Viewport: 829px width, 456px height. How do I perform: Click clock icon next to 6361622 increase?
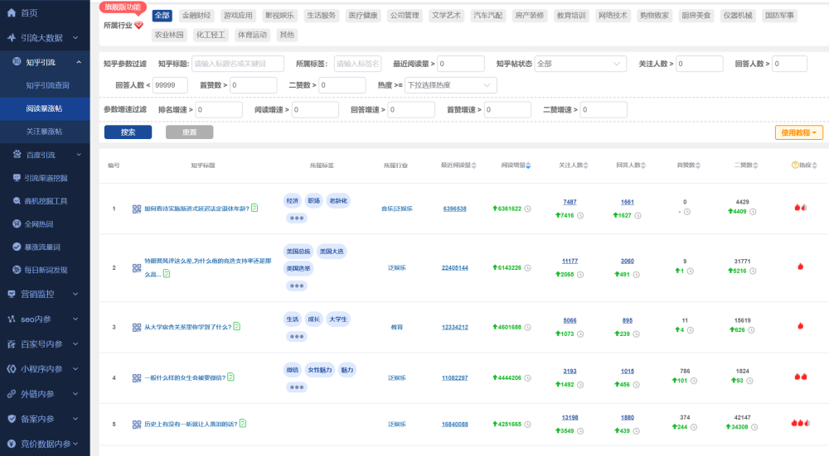click(527, 209)
